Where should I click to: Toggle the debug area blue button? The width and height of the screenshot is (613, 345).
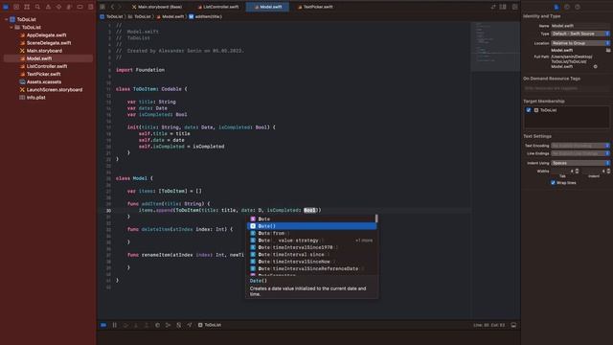(x=103, y=325)
